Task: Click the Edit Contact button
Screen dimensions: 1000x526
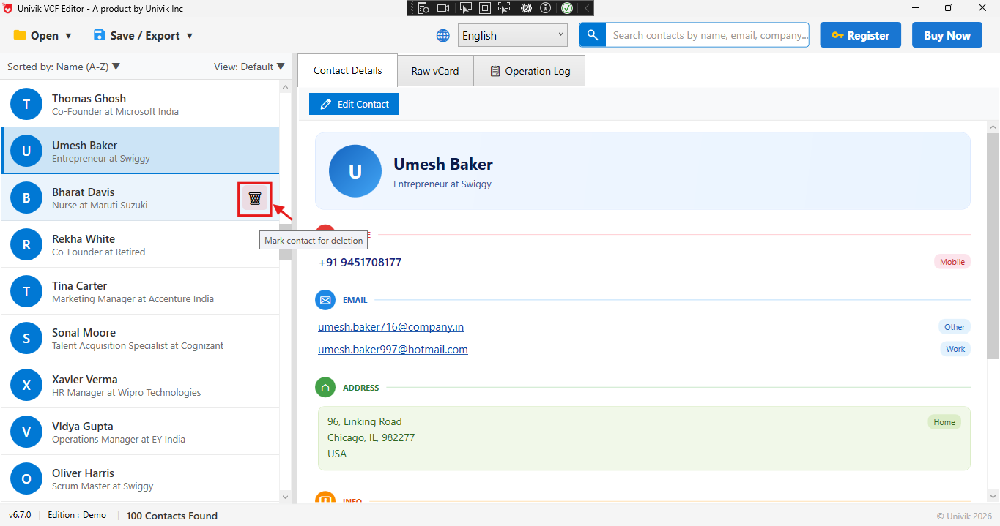Action: [x=354, y=104]
